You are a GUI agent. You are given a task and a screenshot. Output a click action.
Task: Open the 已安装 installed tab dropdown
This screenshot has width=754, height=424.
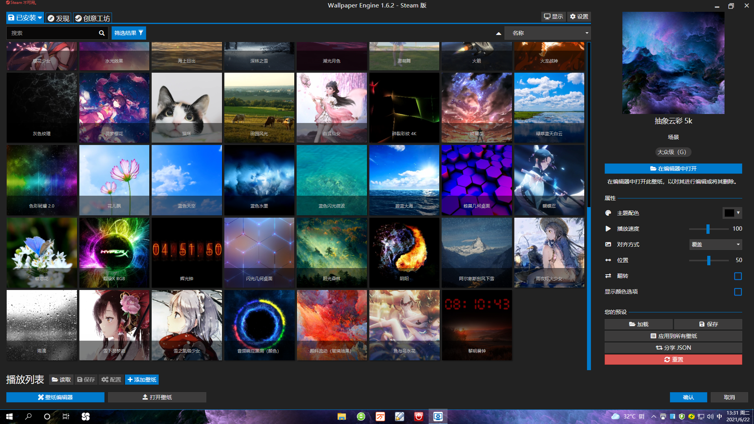tap(25, 18)
